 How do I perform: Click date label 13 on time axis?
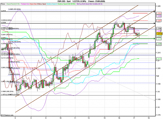click(89, 118)
